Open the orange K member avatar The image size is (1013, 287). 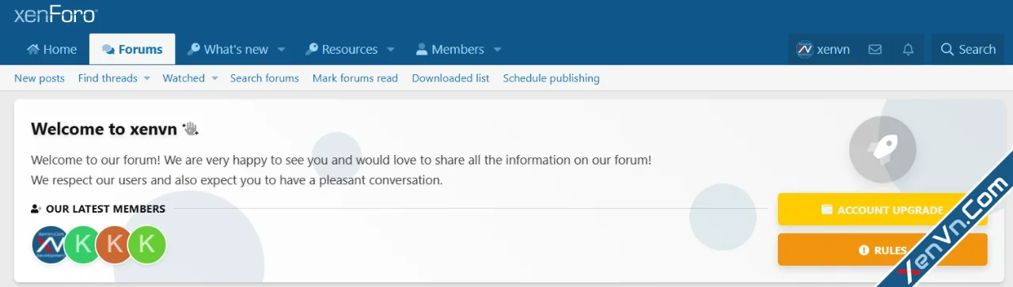(114, 244)
